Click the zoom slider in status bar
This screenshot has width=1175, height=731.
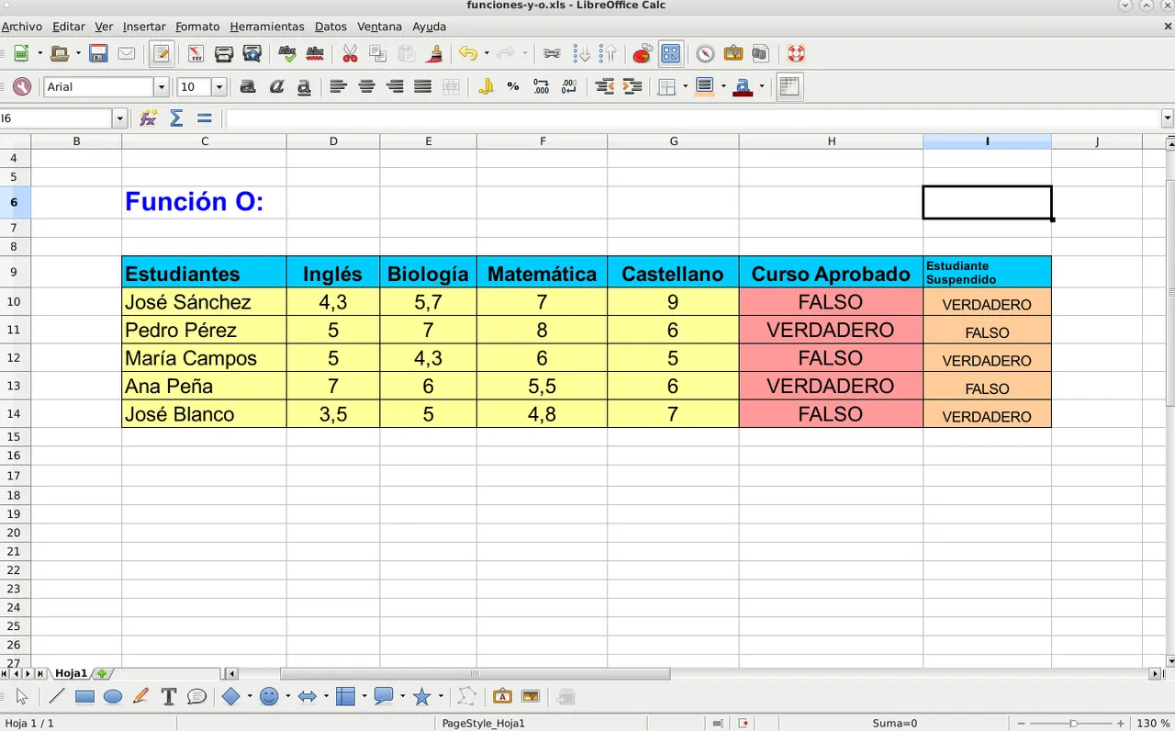(x=1072, y=724)
